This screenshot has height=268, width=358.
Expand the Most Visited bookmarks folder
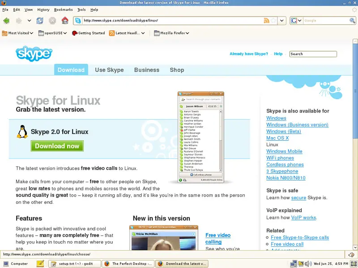(18, 33)
